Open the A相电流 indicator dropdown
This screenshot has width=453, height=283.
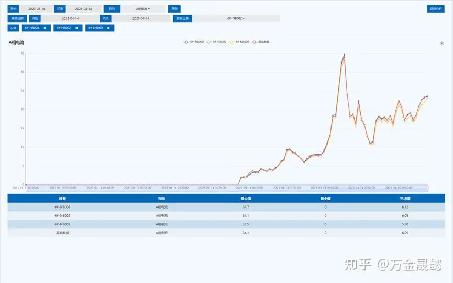coord(142,9)
